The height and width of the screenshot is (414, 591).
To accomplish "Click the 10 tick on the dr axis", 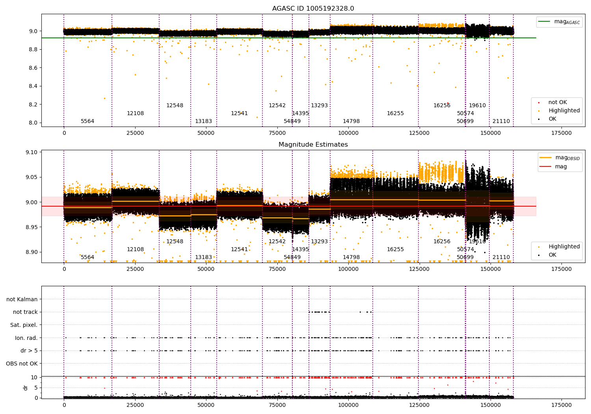I will tap(34, 377).
